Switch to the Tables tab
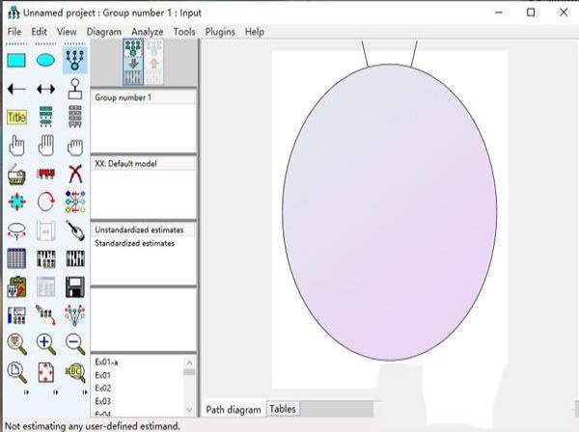 click(x=283, y=409)
